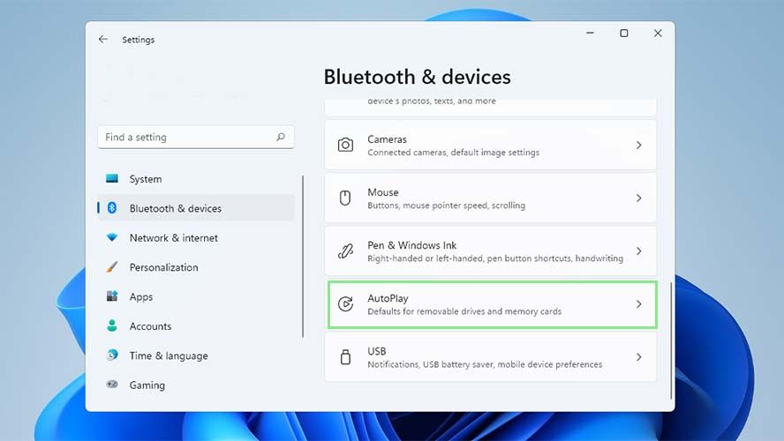Click the main content scrollbar thumb
784x441 pixels.
[671, 340]
